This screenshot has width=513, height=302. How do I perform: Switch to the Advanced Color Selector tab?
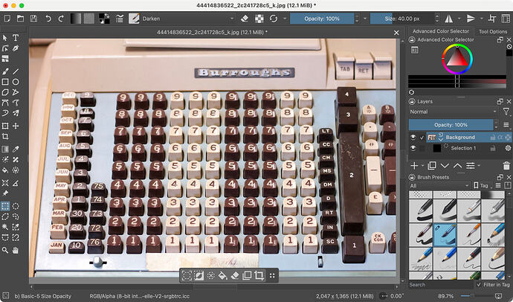coord(441,31)
